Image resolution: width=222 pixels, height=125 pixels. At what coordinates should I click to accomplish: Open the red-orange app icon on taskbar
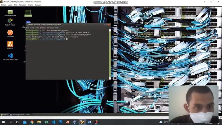68,122
